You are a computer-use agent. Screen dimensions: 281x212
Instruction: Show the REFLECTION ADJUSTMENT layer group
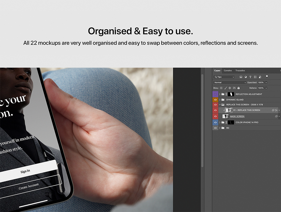[215, 94]
